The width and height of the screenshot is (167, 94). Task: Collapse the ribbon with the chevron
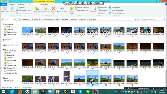pos(163,4)
